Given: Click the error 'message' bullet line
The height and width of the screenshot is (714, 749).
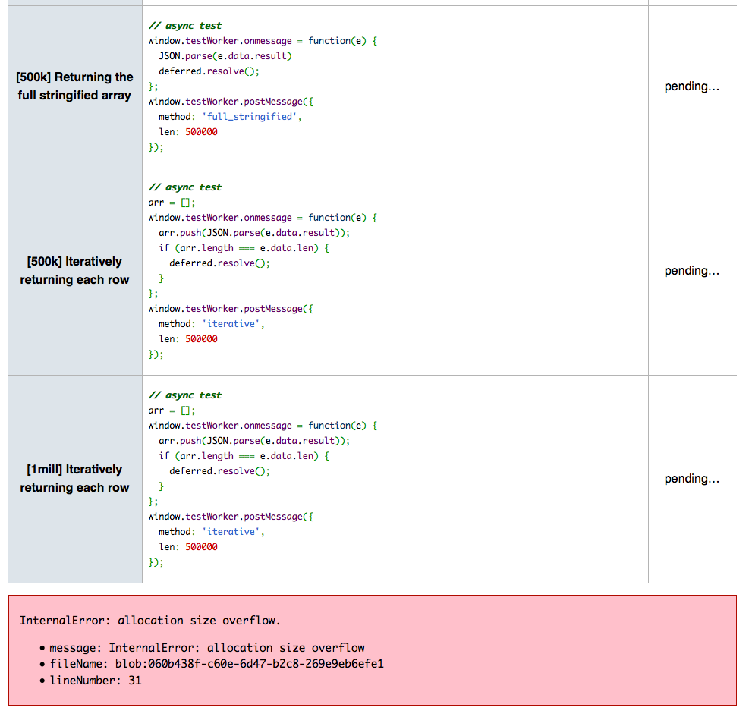Looking at the screenshot, I should tap(206, 648).
